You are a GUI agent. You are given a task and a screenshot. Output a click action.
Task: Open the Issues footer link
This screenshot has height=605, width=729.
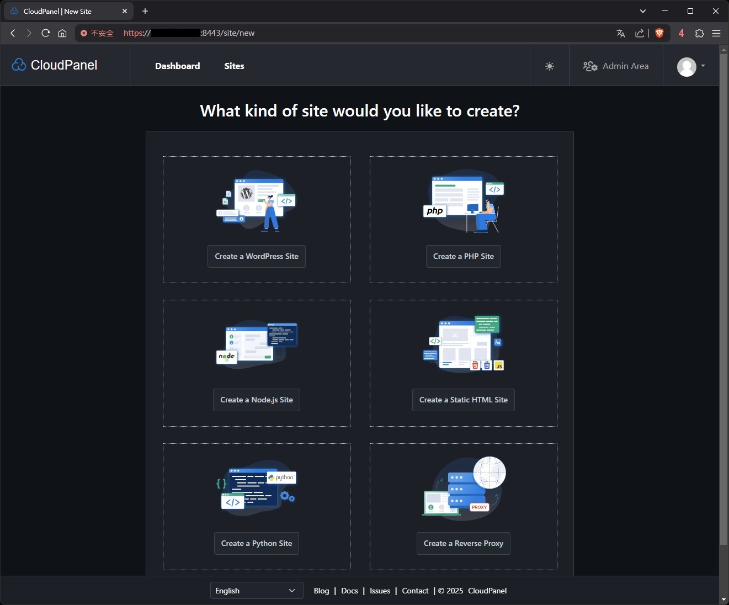click(x=380, y=591)
